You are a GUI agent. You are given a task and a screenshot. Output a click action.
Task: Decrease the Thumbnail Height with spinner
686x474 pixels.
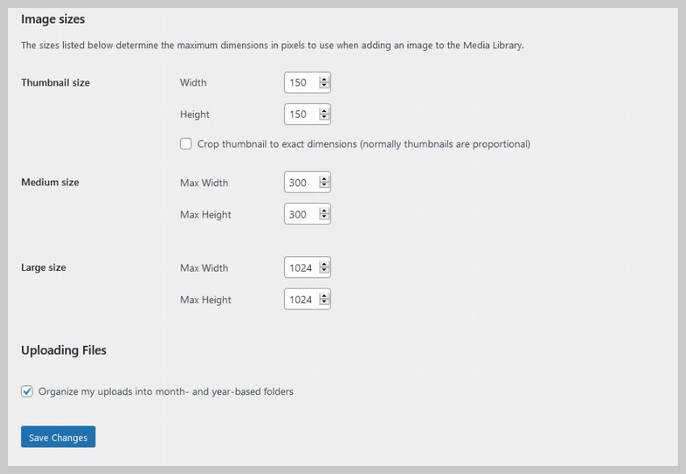324,118
